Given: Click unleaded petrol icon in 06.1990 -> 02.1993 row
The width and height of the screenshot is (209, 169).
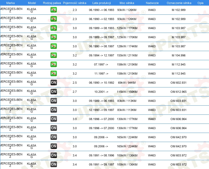Looking at the screenshot, I should point(53,19).
